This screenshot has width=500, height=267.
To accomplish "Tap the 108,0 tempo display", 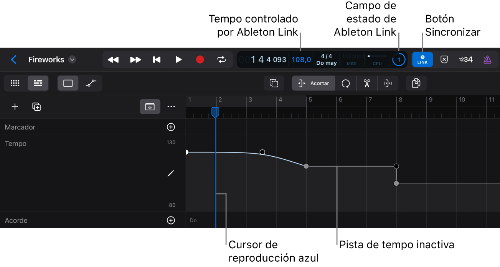I will point(301,59).
